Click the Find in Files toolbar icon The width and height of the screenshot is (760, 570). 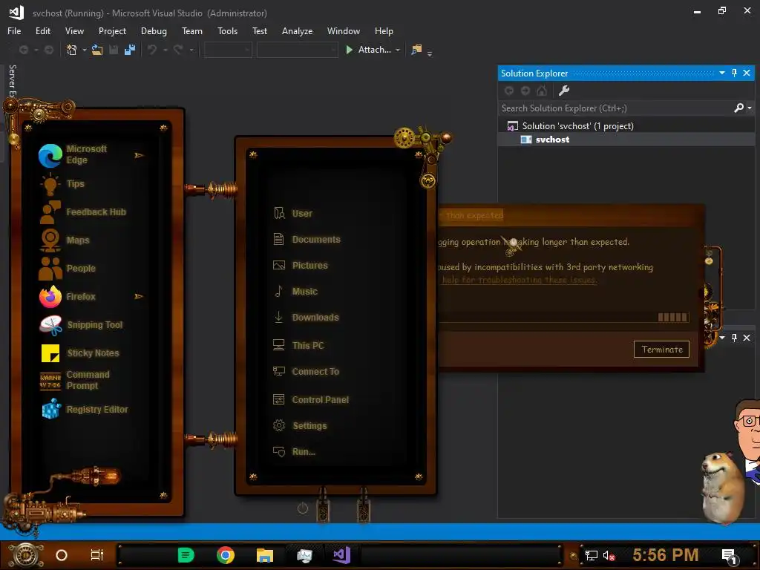(x=416, y=50)
